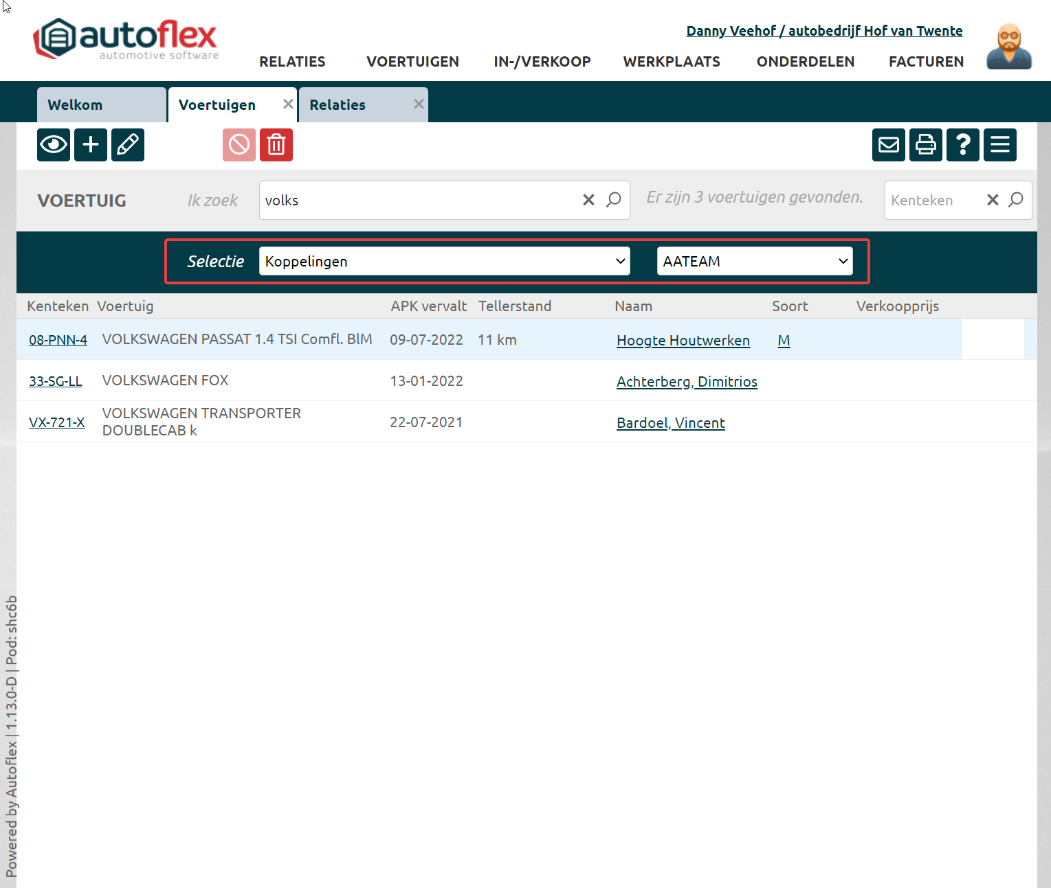The height and width of the screenshot is (888, 1051).
Task: Open the hamburger menu icon
Action: [x=1000, y=145]
